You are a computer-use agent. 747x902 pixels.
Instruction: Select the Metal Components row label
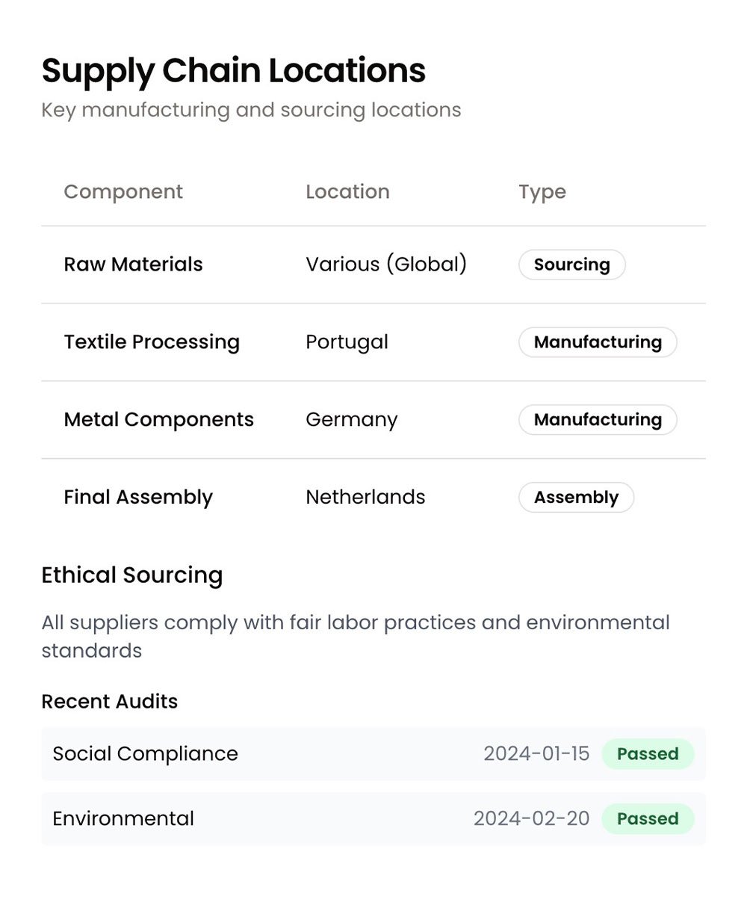159,420
